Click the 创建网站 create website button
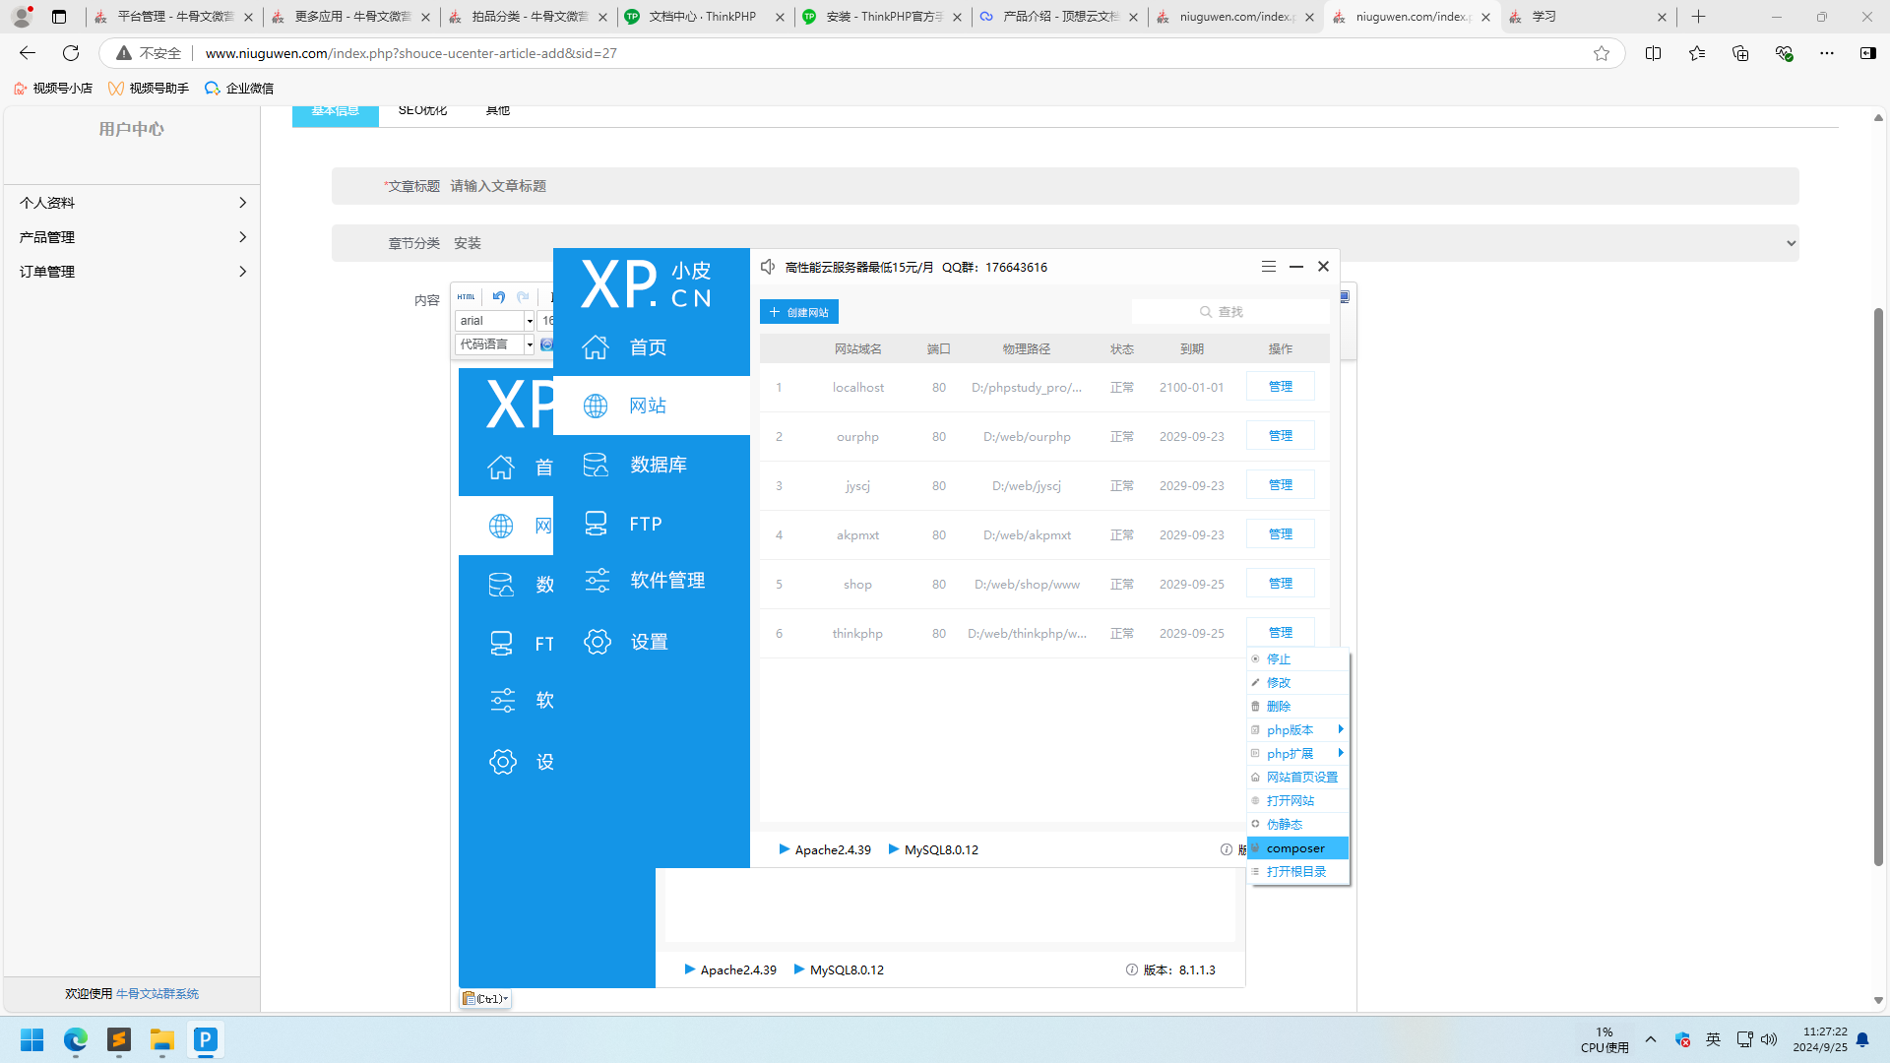 [x=799, y=312]
